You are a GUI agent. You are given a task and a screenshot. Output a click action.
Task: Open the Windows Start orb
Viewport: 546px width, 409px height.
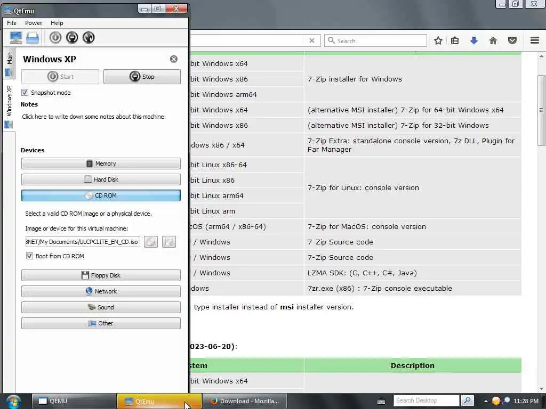coord(13,402)
